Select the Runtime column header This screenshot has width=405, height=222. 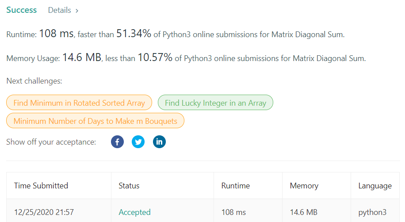coord(236,186)
